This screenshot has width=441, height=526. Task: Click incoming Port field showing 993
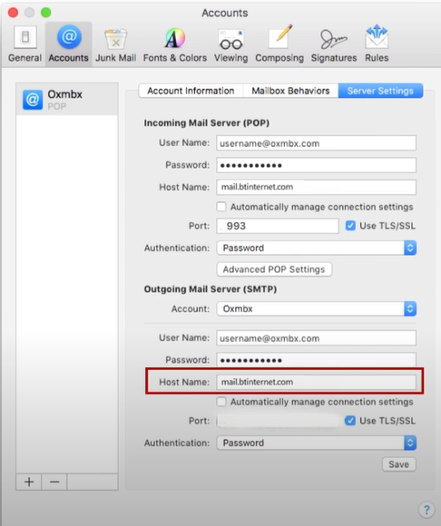[x=278, y=226]
